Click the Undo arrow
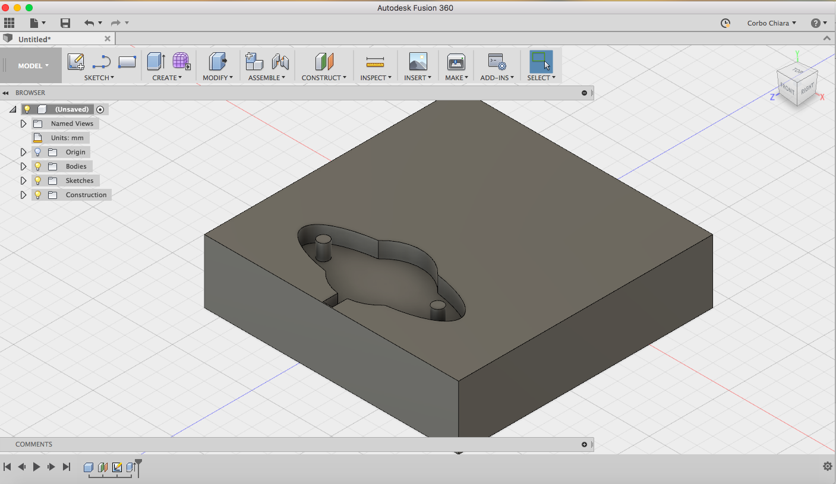 pos(89,23)
